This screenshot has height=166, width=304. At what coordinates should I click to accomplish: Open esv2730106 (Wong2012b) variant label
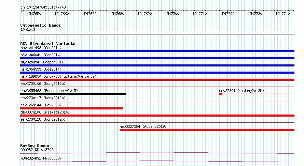[x=43, y=84]
